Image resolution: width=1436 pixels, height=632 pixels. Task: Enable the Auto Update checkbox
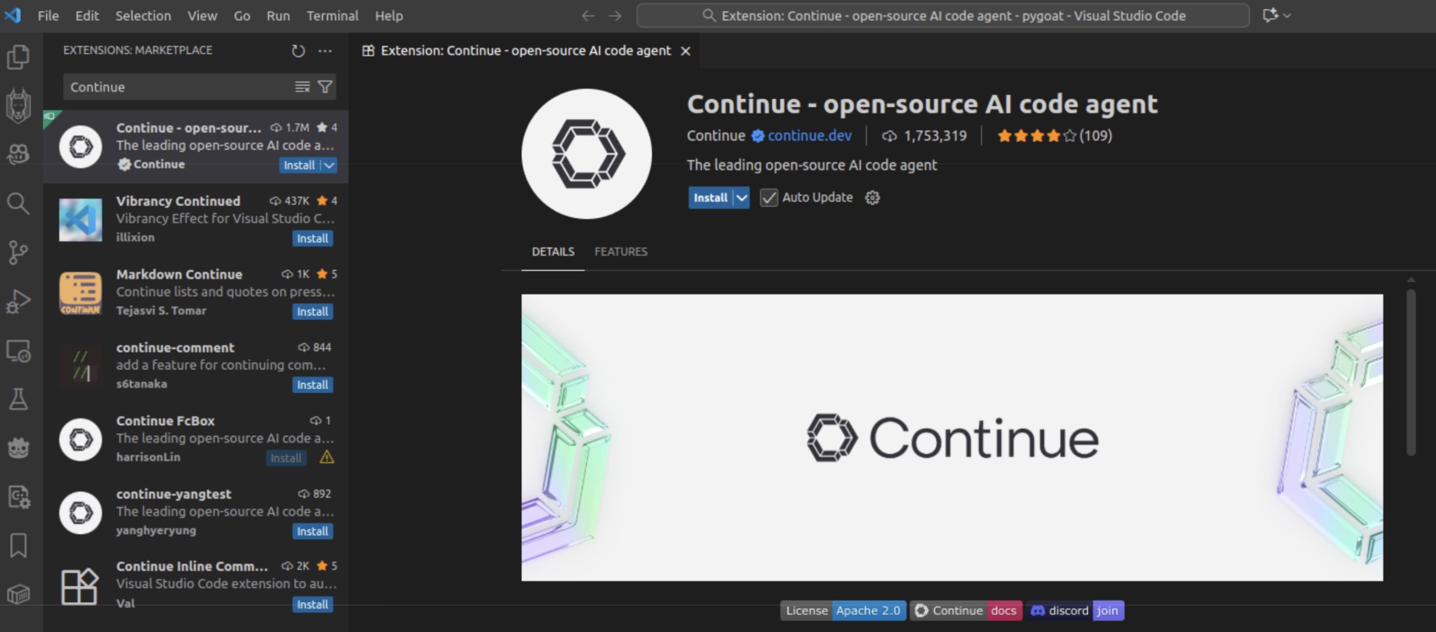768,197
